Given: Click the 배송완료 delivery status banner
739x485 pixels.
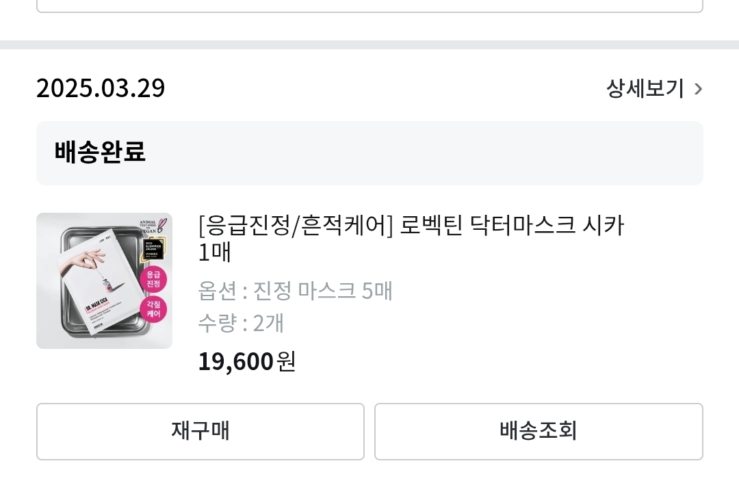Looking at the screenshot, I should (369, 153).
